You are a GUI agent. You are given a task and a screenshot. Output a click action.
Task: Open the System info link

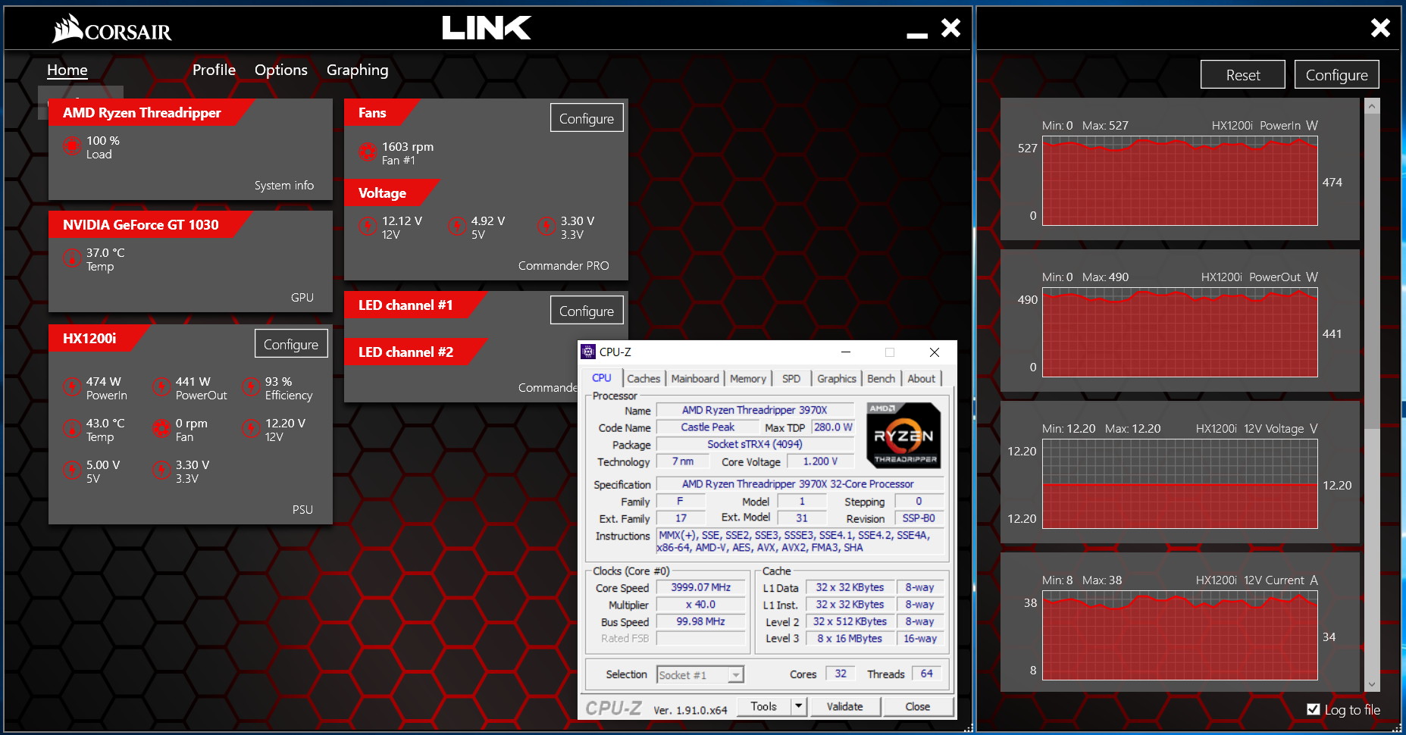tap(284, 185)
